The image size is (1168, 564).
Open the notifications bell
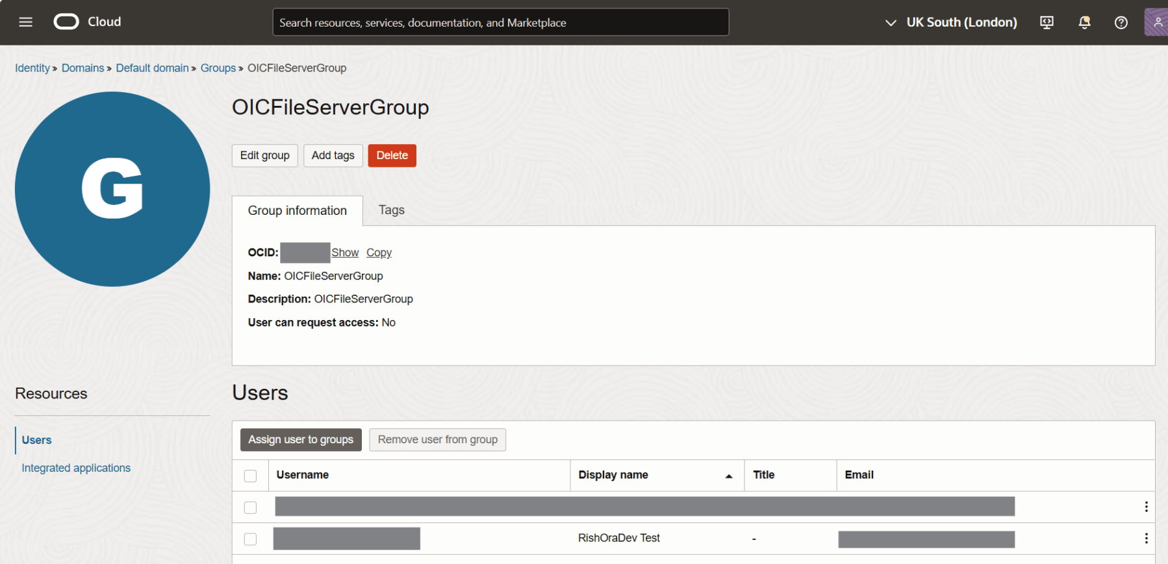coord(1084,23)
